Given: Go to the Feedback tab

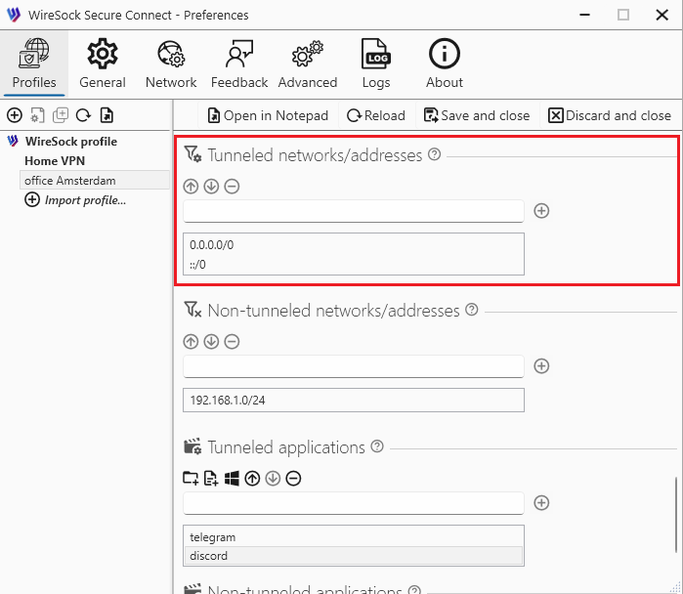Looking at the screenshot, I should pyautogui.click(x=239, y=64).
